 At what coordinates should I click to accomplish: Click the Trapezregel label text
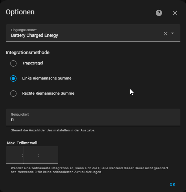tap(33, 63)
